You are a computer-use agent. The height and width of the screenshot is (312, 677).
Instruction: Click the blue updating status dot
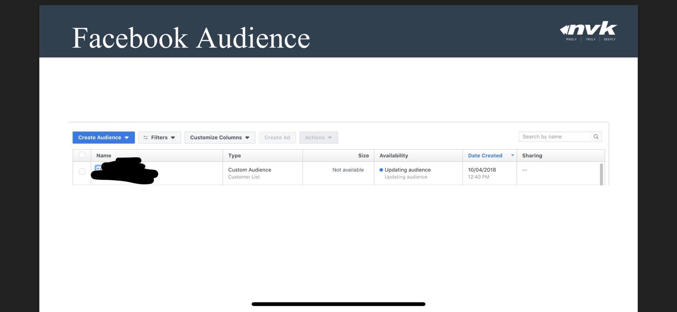point(381,170)
